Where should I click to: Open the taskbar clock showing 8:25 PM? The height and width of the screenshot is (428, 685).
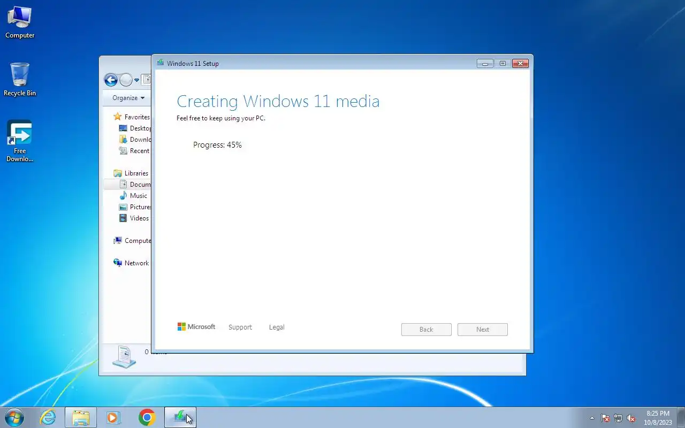click(658, 418)
